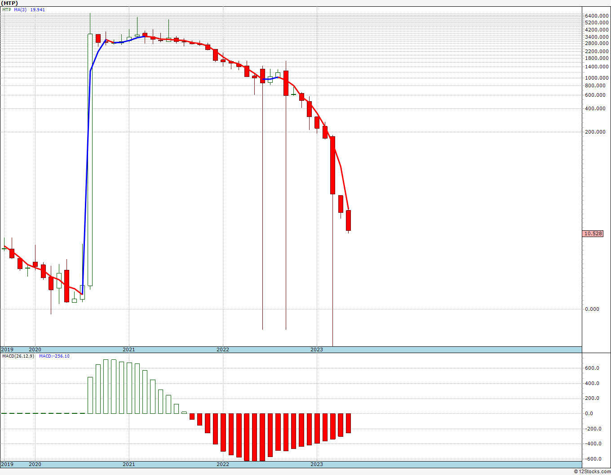Select 2020 on the MACD panel time axis
The height and width of the screenshot is (475, 611).
click(x=35, y=464)
